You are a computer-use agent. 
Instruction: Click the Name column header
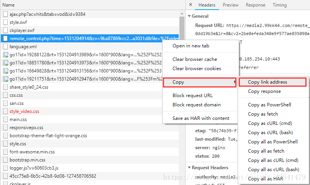pyautogui.click(x=93, y=5)
